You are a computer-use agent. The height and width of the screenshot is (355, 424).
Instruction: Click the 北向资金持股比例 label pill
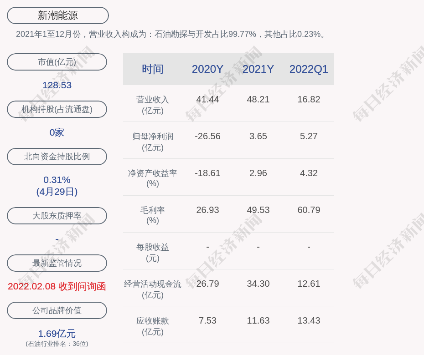click(57, 157)
